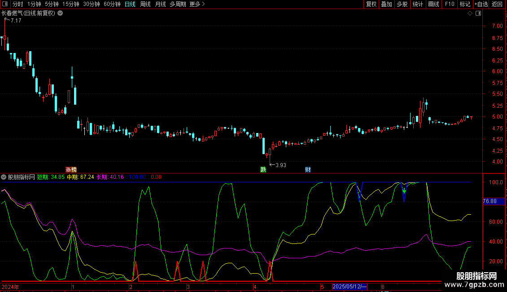Select the 60分钟 period tab

pos(112,4)
